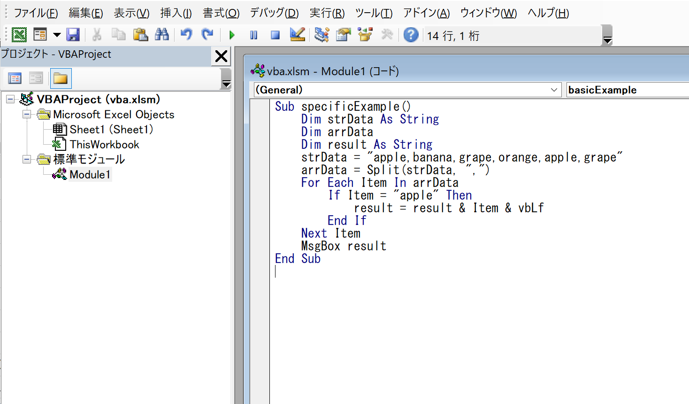Click the margin indicator bar beside code

(260, 251)
